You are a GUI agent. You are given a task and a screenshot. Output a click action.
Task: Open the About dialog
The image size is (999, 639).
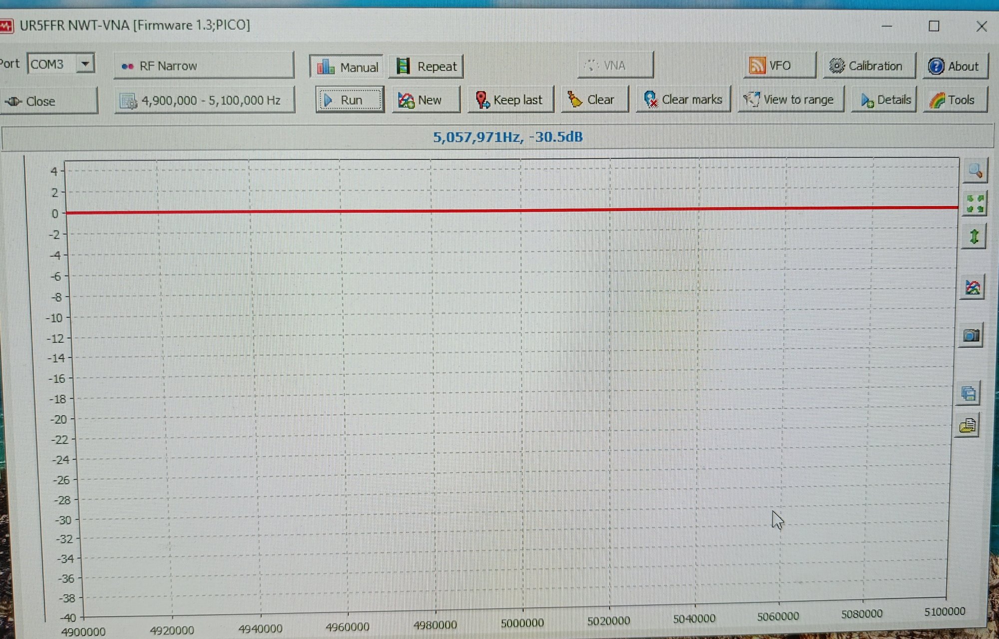tap(953, 66)
